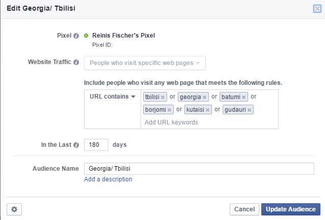Open the gear settings button

click(14, 209)
